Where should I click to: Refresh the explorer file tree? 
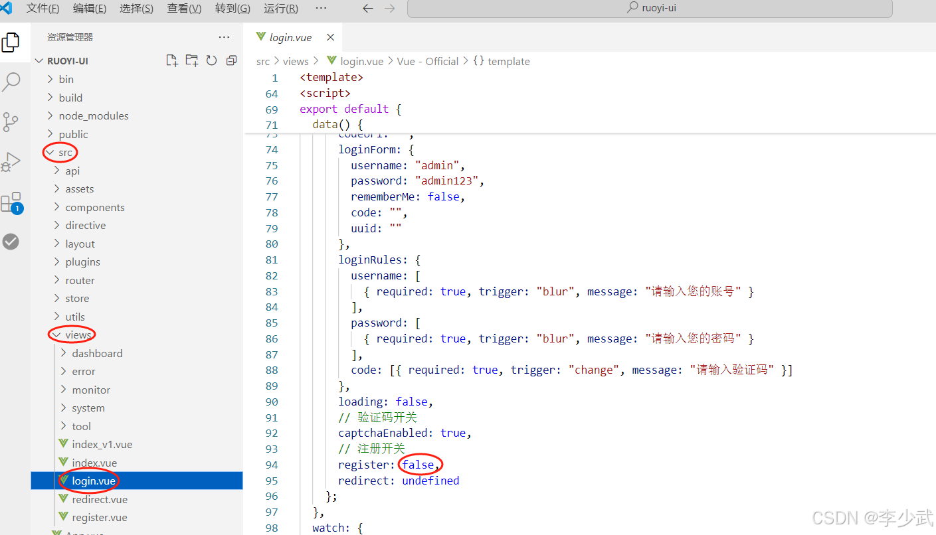click(211, 60)
